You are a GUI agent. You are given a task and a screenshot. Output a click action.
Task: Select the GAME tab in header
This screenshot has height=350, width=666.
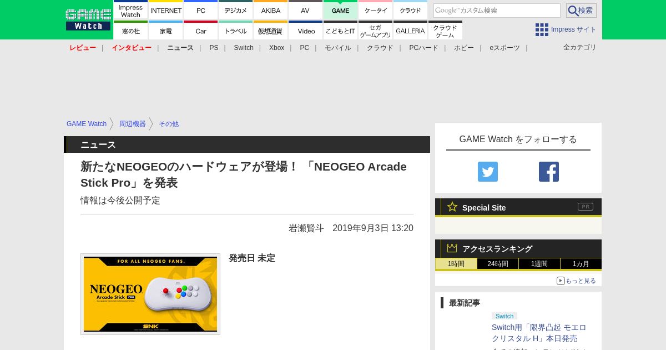pos(341,10)
